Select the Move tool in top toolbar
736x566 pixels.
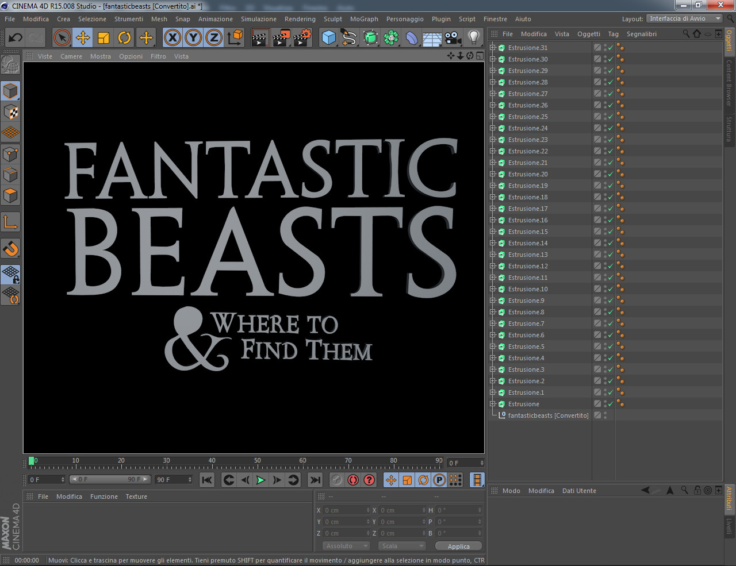pyautogui.click(x=83, y=38)
